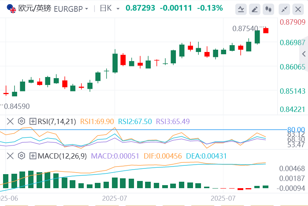Viewport: 308px width, 206px height.
Task: Open RSI indicator settings
Action: (x=21, y=121)
